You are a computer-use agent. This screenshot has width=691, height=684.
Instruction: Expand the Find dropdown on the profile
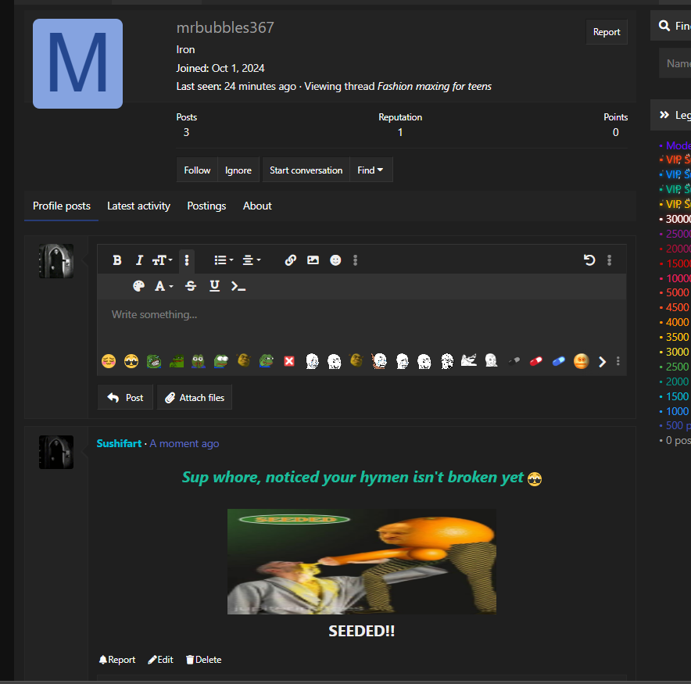(x=371, y=170)
